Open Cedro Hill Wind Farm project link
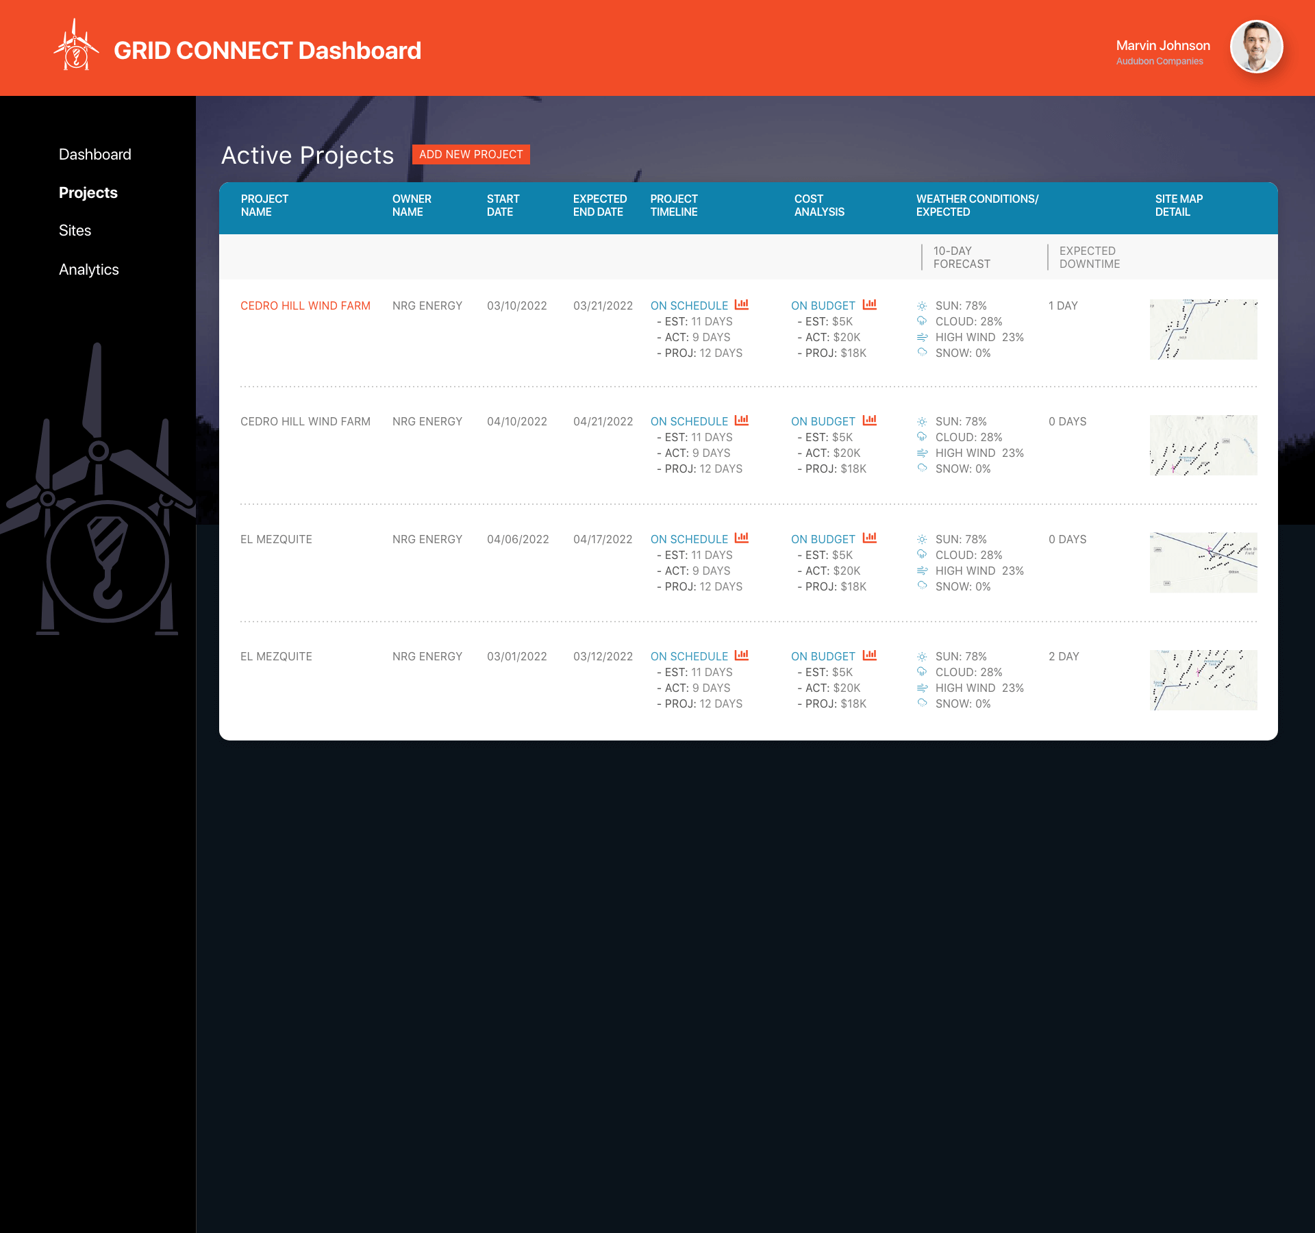Viewport: 1315px width, 1233px height. pyautogui.click(x=303, y=305)
